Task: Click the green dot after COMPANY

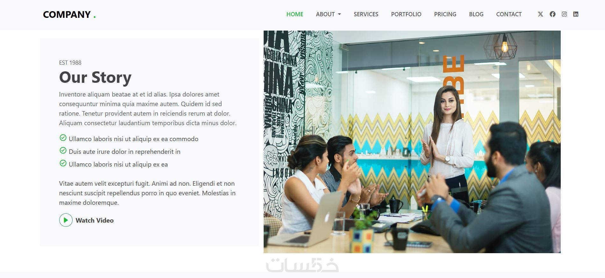Action: coord(95,17)
